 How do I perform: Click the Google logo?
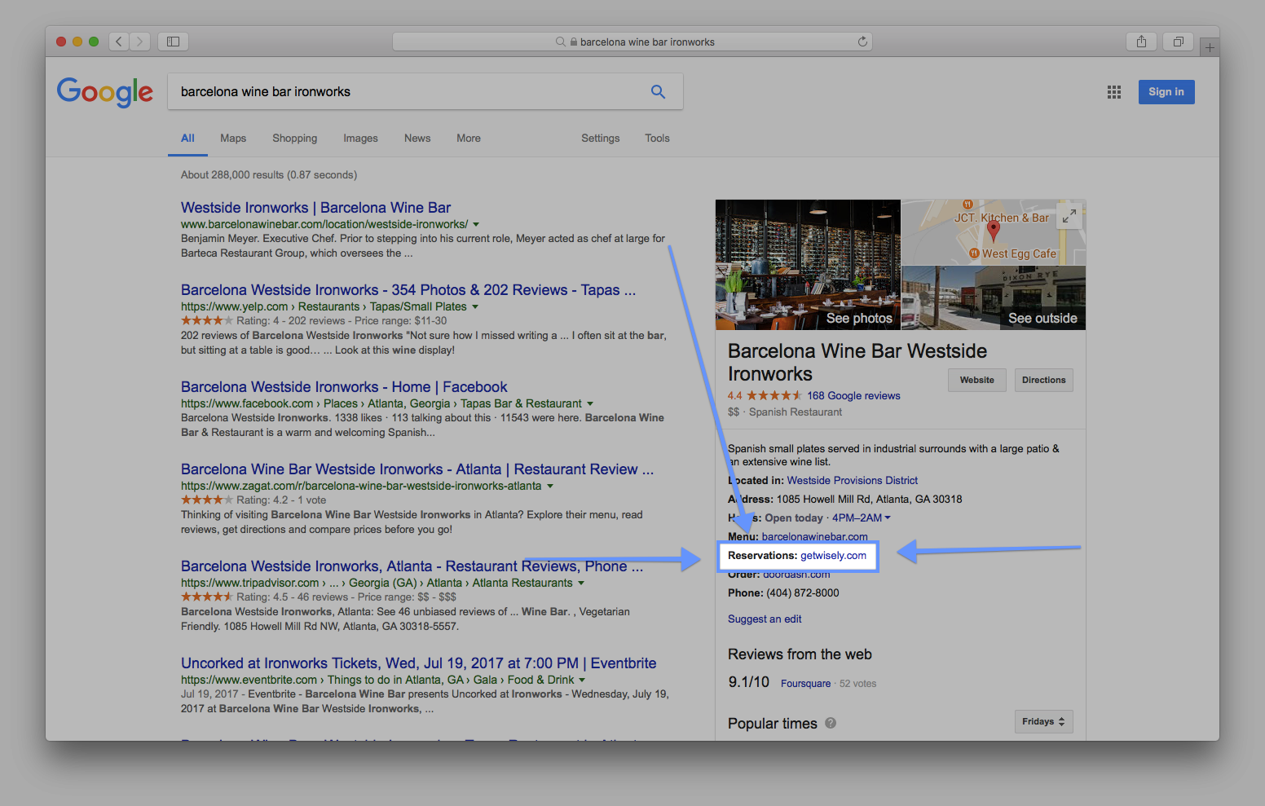(x=104, y=92)
